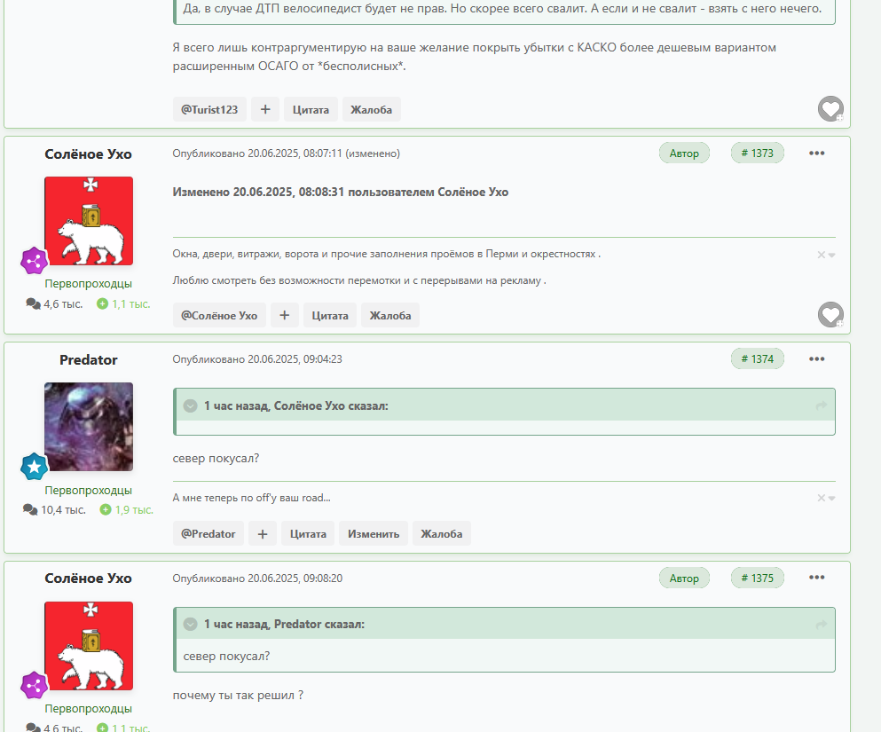Report post #1373 via Жалоба
The height and width of the screenshot is (732, 881).
pos(390,315)
